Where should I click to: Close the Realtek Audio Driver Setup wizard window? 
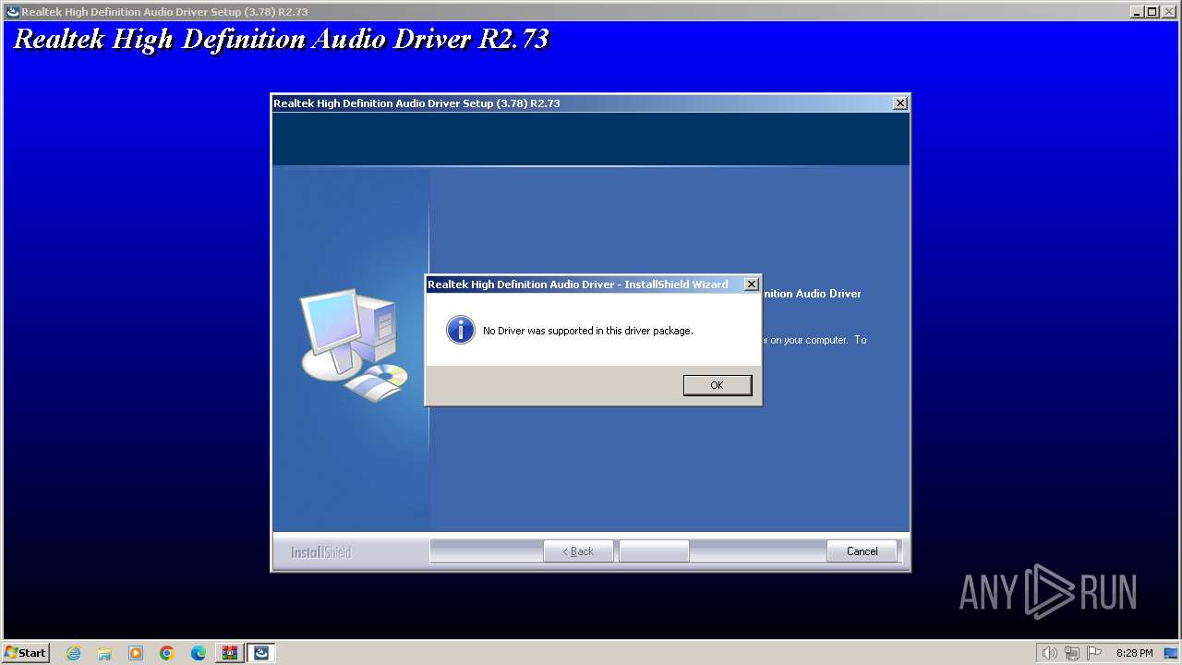click(x=900, y=103)
